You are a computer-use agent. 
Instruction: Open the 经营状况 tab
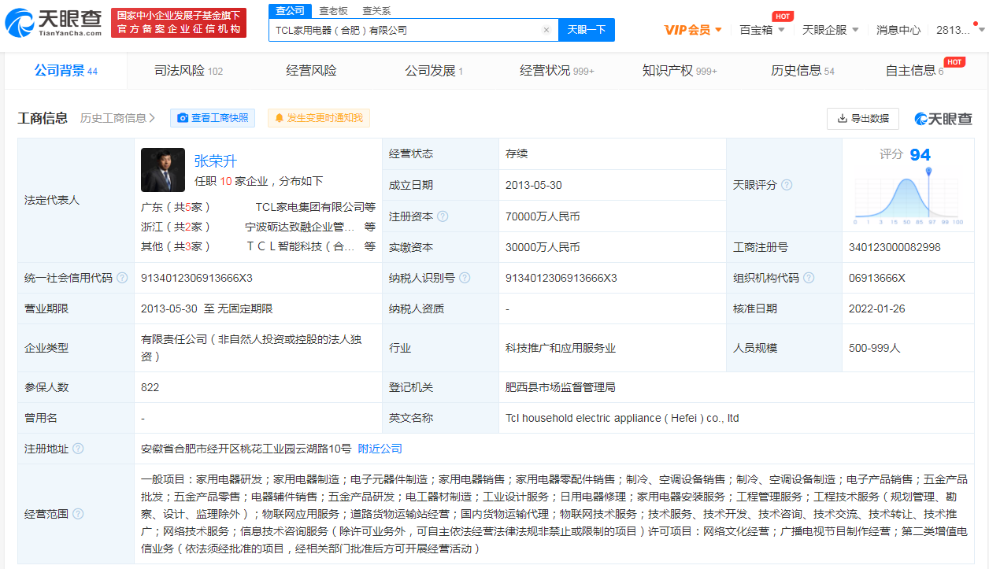click(557, 71)
